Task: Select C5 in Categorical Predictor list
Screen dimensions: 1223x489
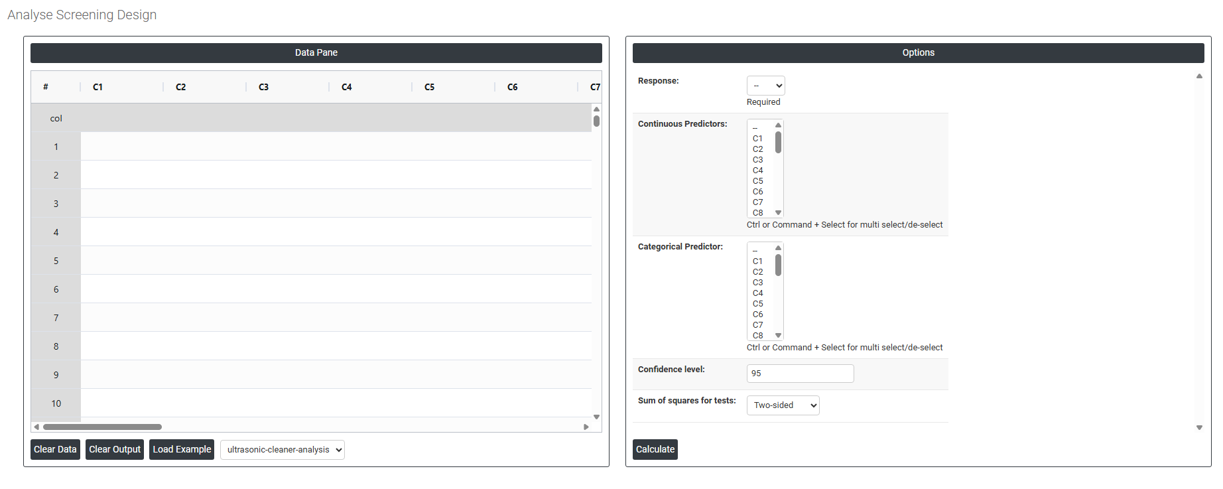Action: coord(758,304)
